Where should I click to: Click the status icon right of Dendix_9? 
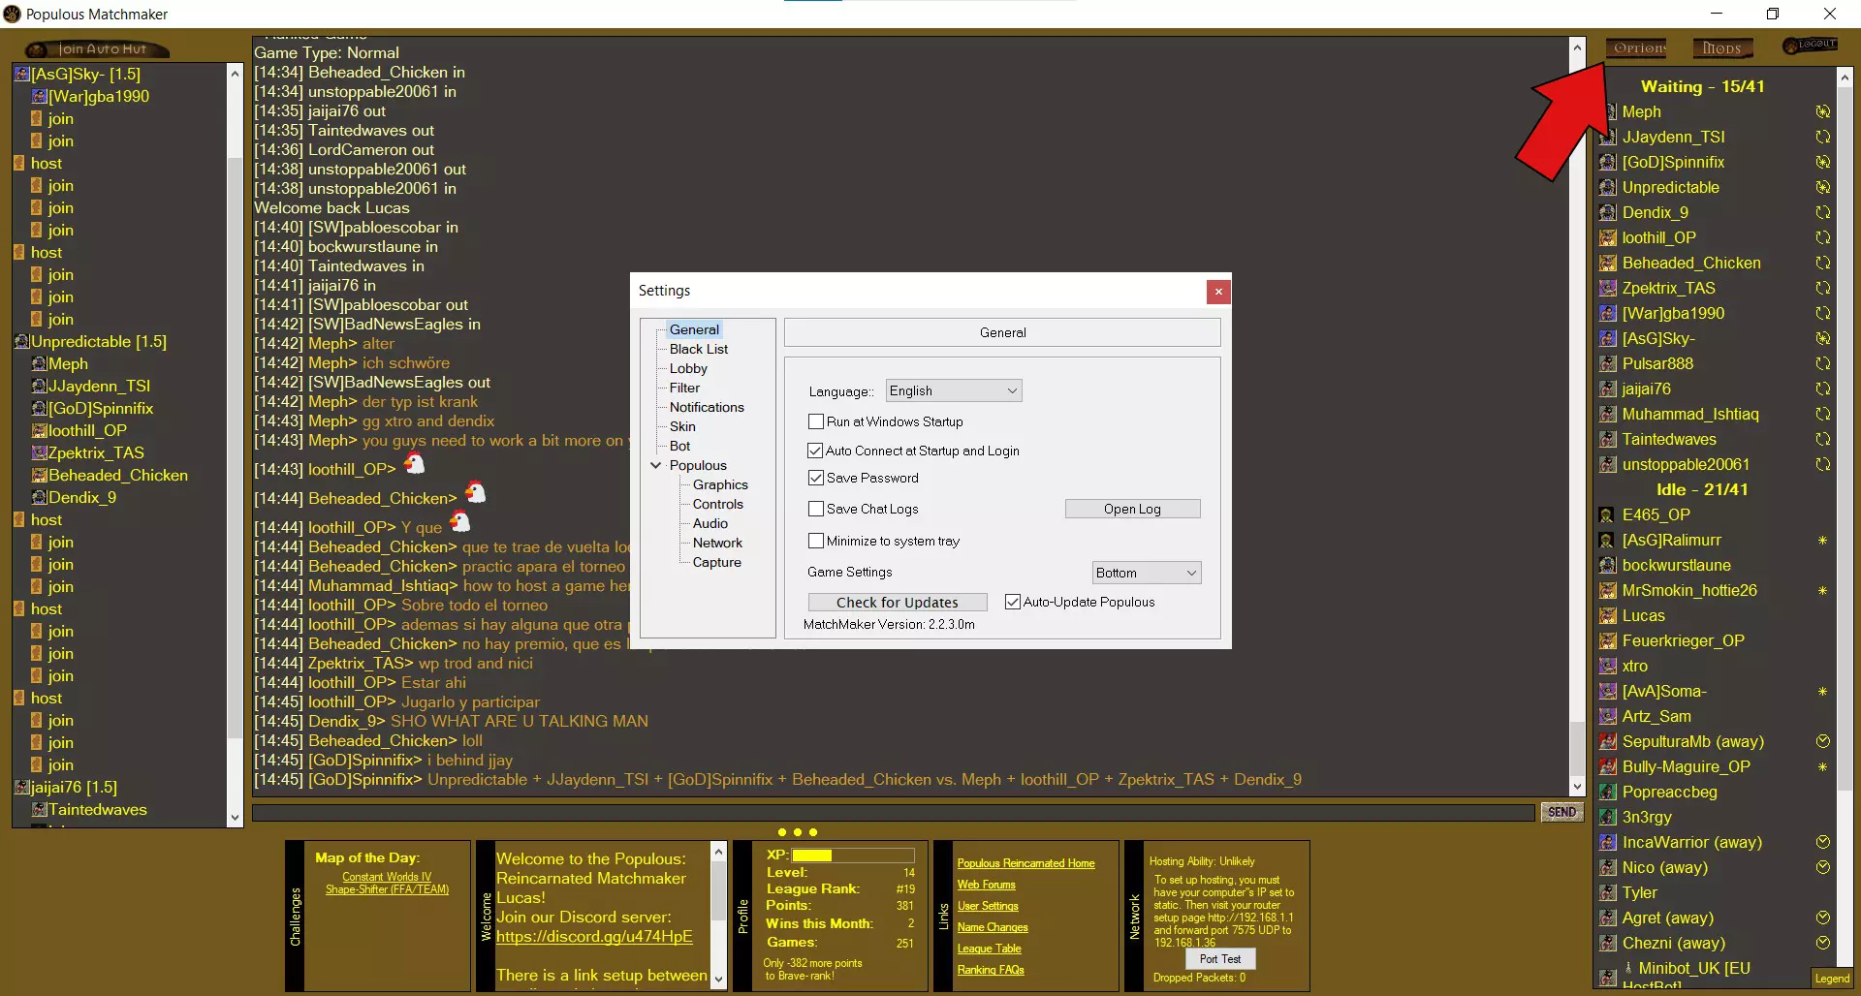pyautogui.click(x=1823, y=212)
